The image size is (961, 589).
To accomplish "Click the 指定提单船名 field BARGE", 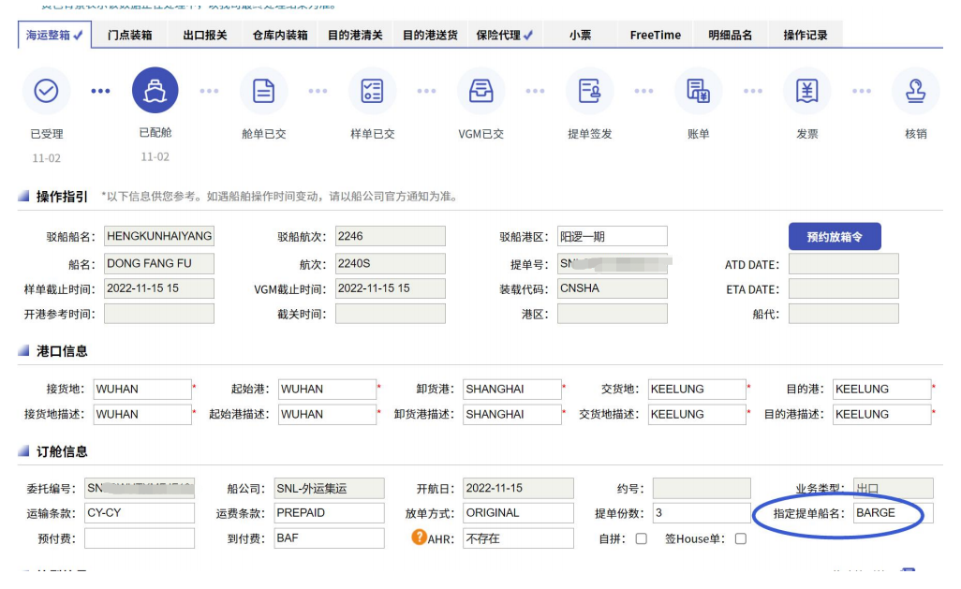I will (894, 513).
